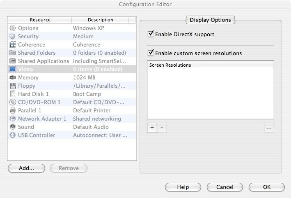Sort by the Description column header
The width and height of the screenshot is (291, 198).
[100, 20]
